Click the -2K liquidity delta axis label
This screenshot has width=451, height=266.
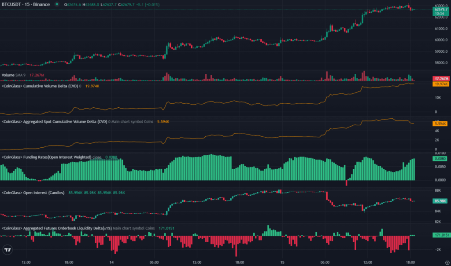pos(438,250)
